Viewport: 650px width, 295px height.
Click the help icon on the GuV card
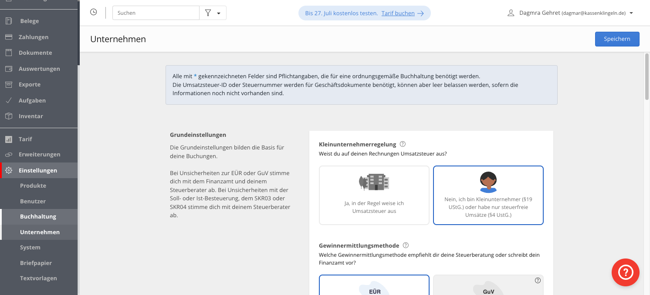point(538,281)
